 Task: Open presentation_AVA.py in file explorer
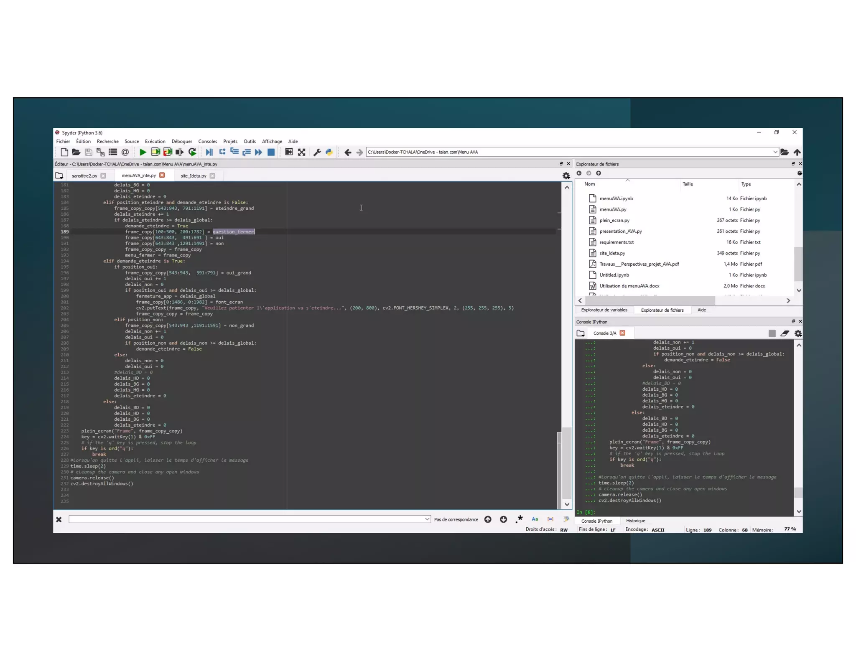(x=620, y=231)
